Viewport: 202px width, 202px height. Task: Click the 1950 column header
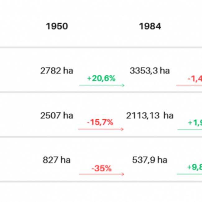pyautogui.click(x=57, y=26)
